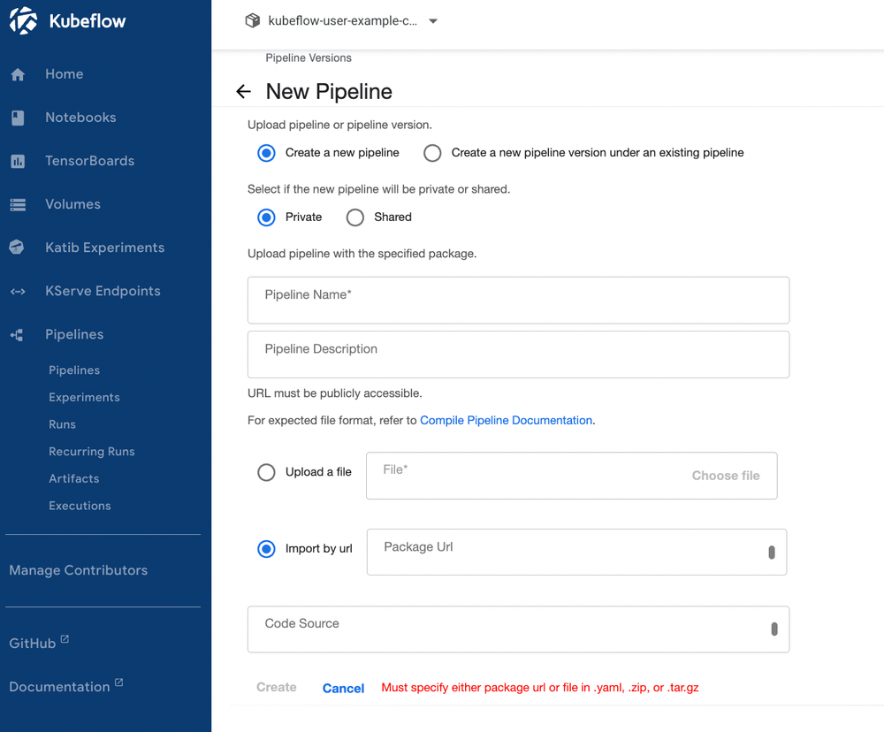Click the autofill icon in Package Url field
This screenshot has height=732, width=884.
(772, 553)
